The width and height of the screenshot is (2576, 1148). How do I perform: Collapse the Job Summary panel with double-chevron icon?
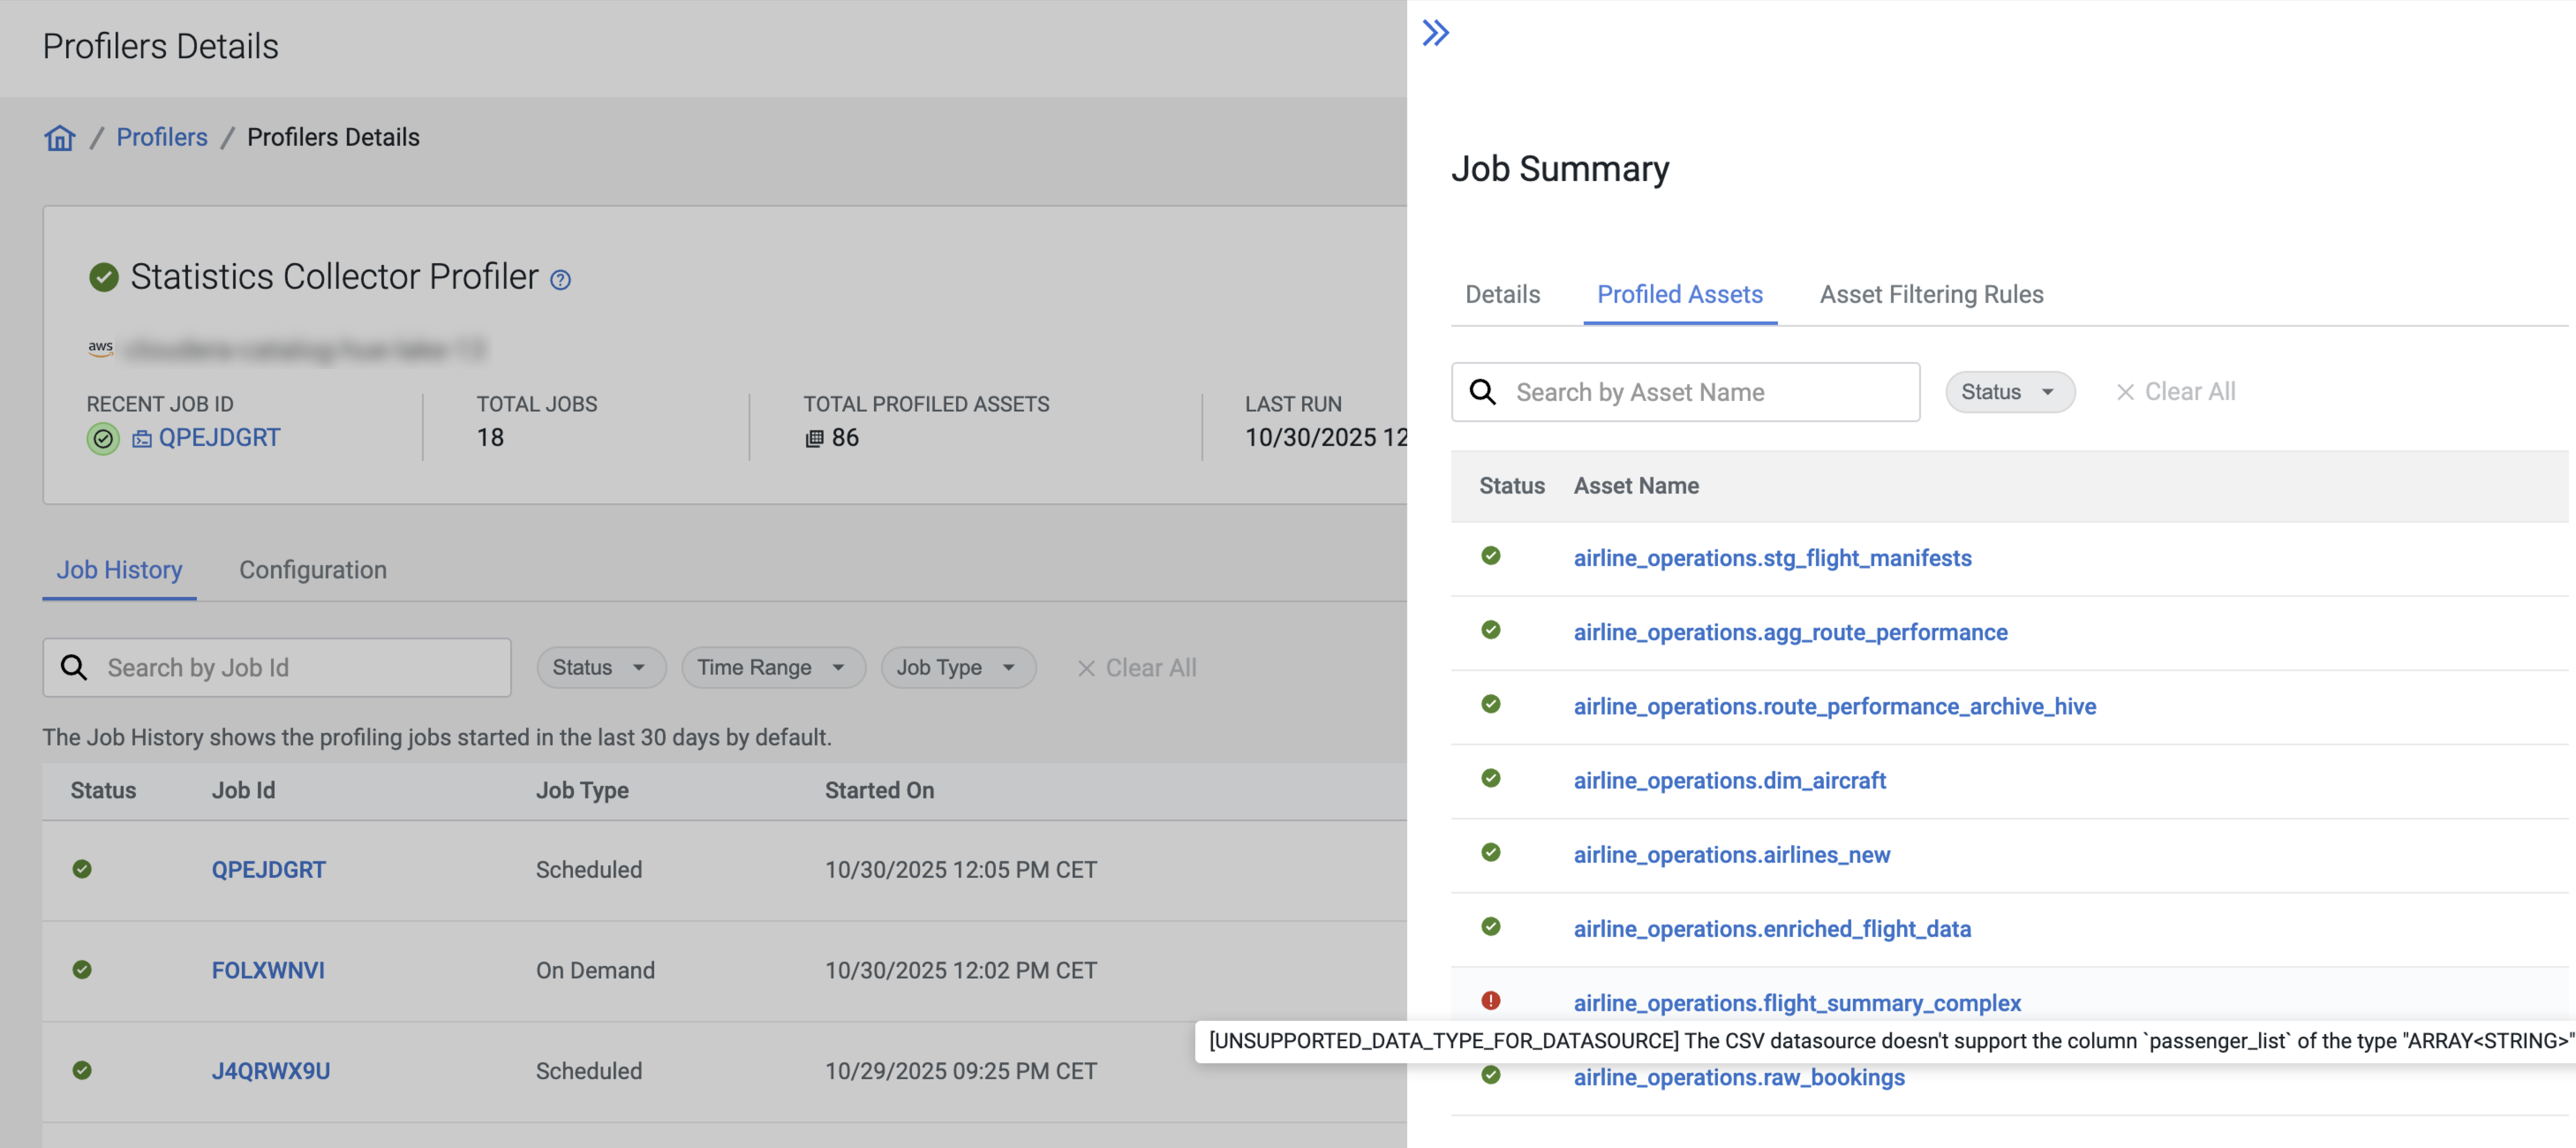1435,33
